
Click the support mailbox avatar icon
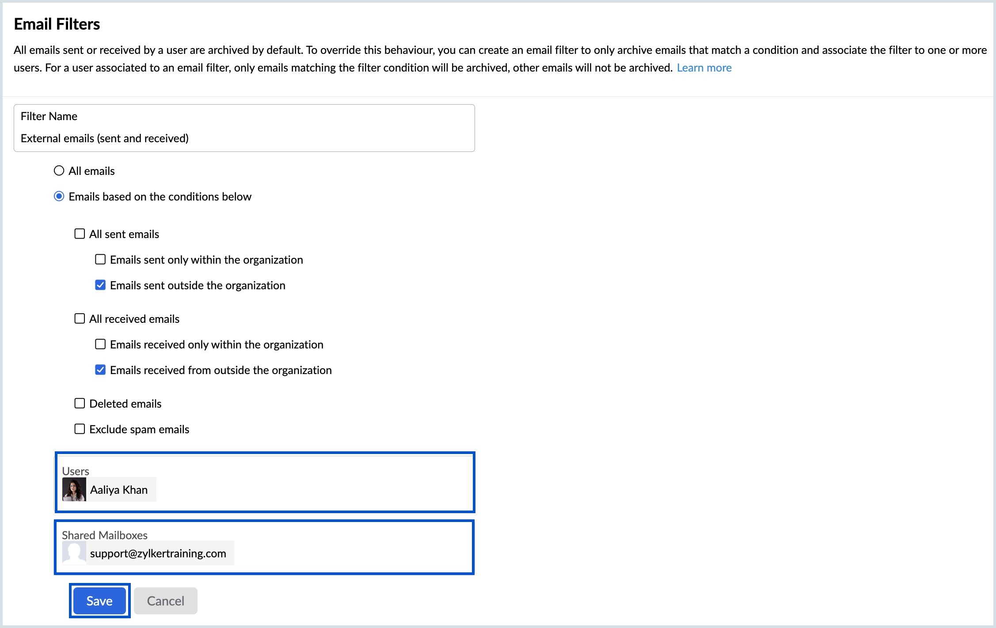pyautogui.click(x=74, y=553)
